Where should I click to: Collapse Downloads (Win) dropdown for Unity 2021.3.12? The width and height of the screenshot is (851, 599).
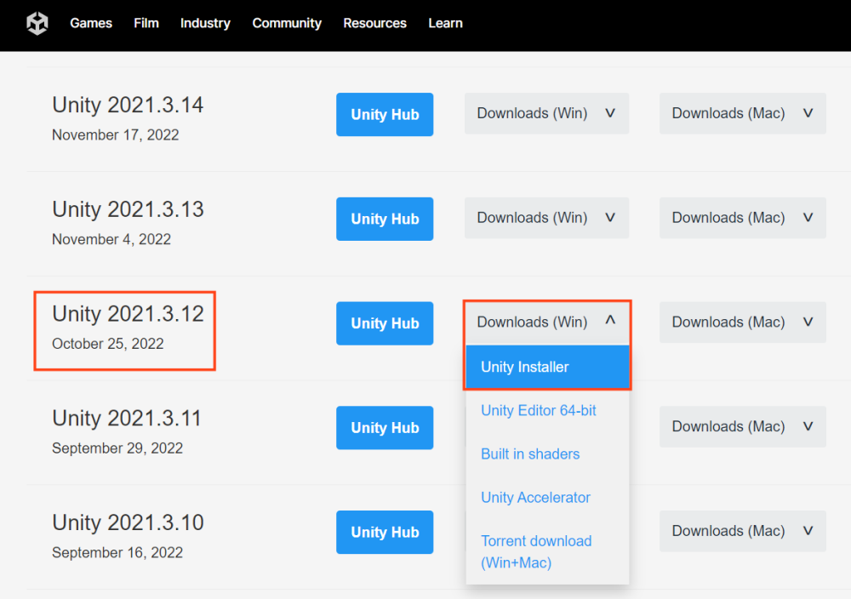click(546, 322)
